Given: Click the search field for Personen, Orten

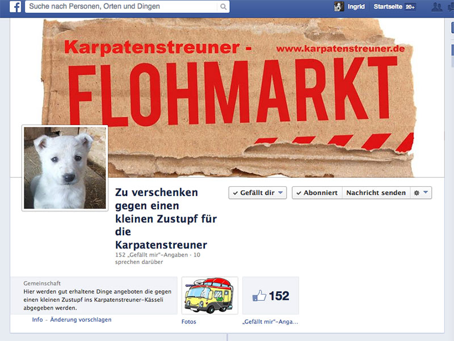Looking at the screenshot, I should [121, 7].
